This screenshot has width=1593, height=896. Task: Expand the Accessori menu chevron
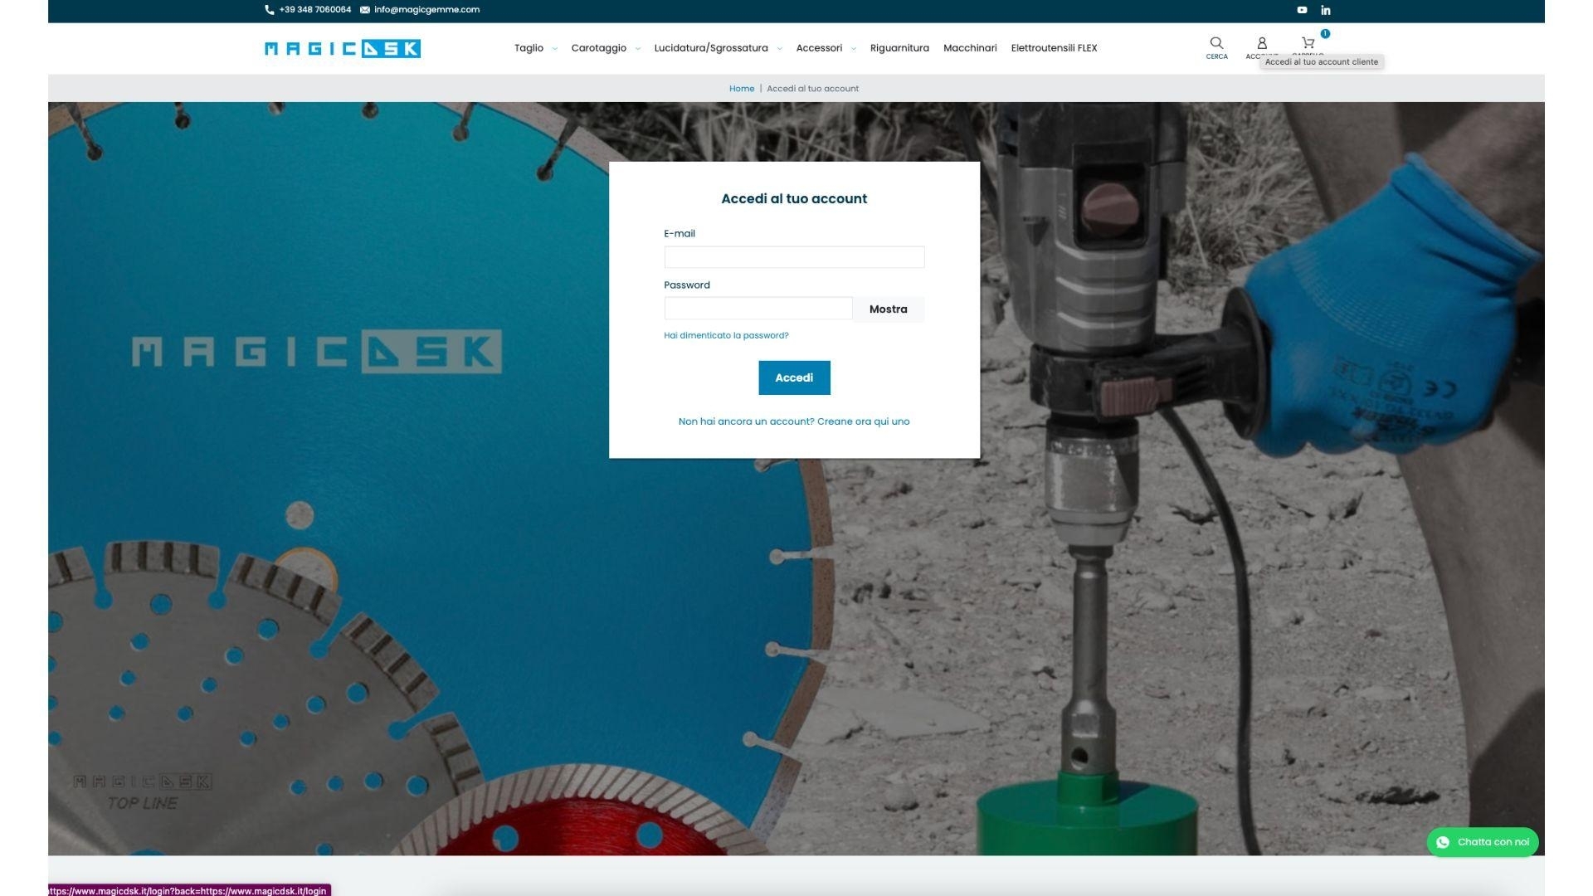click(x=854, y=49)
